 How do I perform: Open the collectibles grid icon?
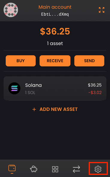point(55,169)
